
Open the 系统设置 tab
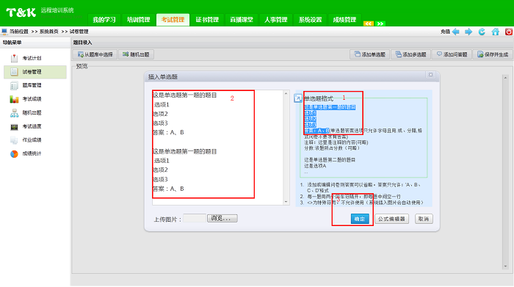point(311,20)
